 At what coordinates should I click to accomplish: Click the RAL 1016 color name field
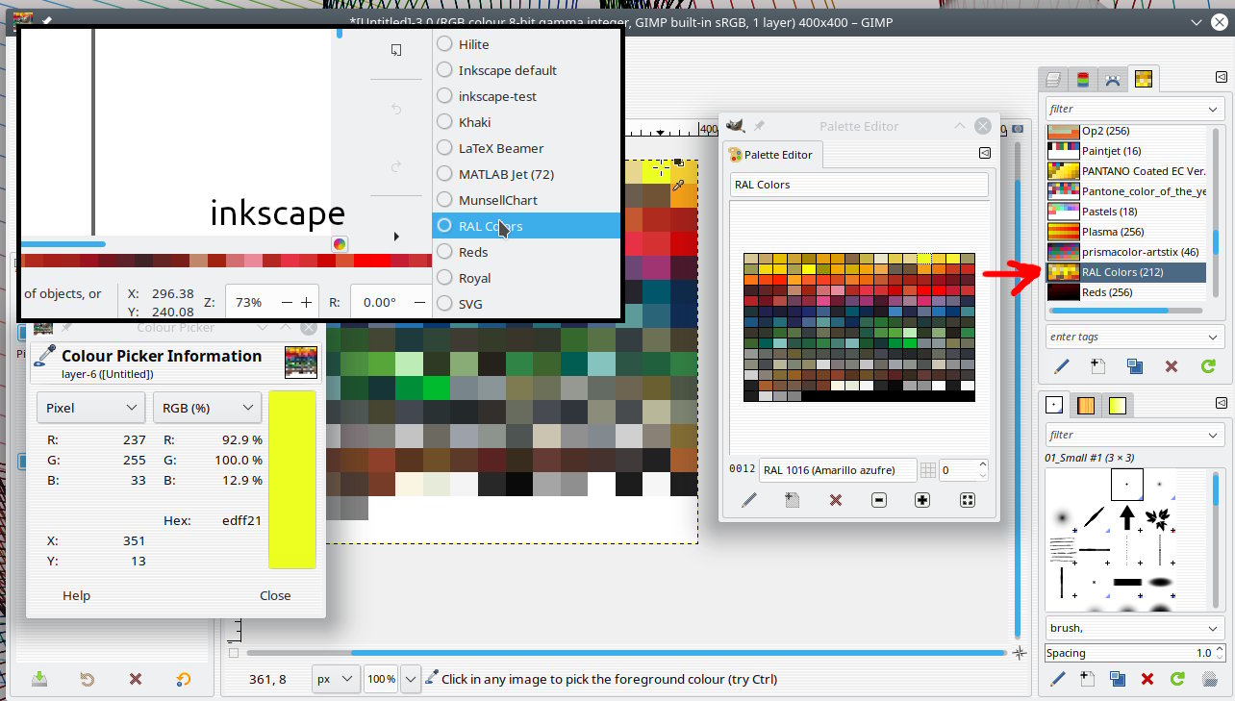coord(835,470)
